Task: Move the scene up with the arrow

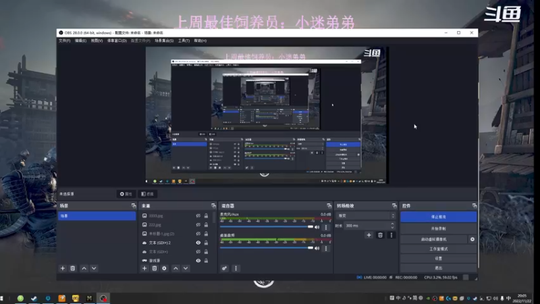Action: pyautogui.click(x=84, y=268)
